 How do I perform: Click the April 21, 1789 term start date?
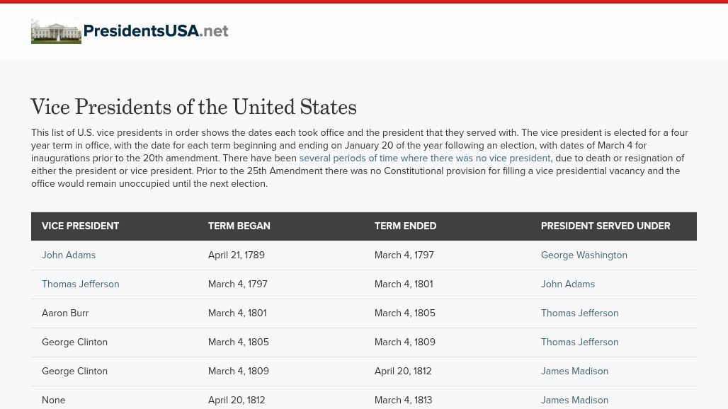pos(236,255)
